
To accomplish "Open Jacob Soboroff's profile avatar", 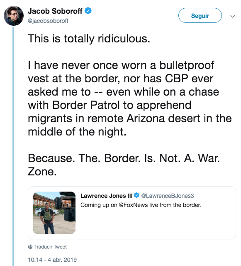I will (x=14, y=16).
